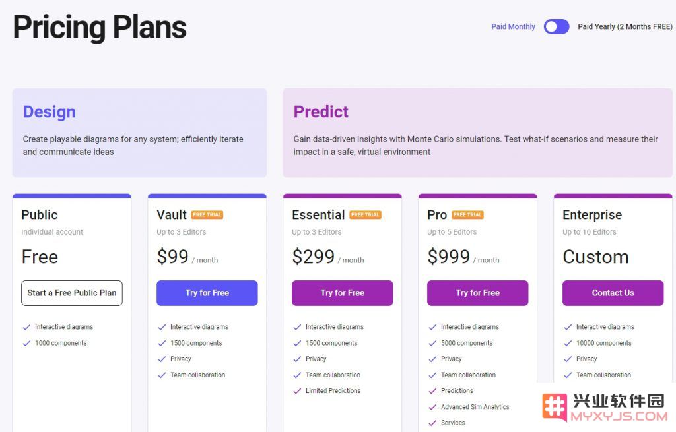Click the Pricing Plans heading
The height and width of the screenshot is (432, 676).
pos(100,27)
